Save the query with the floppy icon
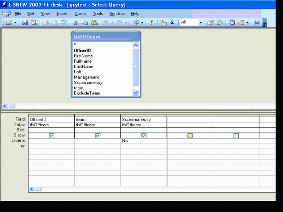 click(x=25, y=23)
